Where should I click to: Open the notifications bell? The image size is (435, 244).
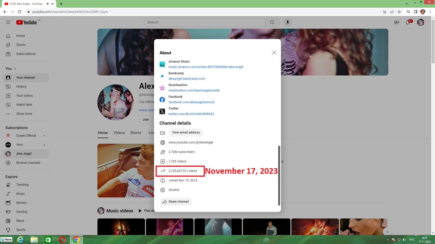[x=409, y=22]
